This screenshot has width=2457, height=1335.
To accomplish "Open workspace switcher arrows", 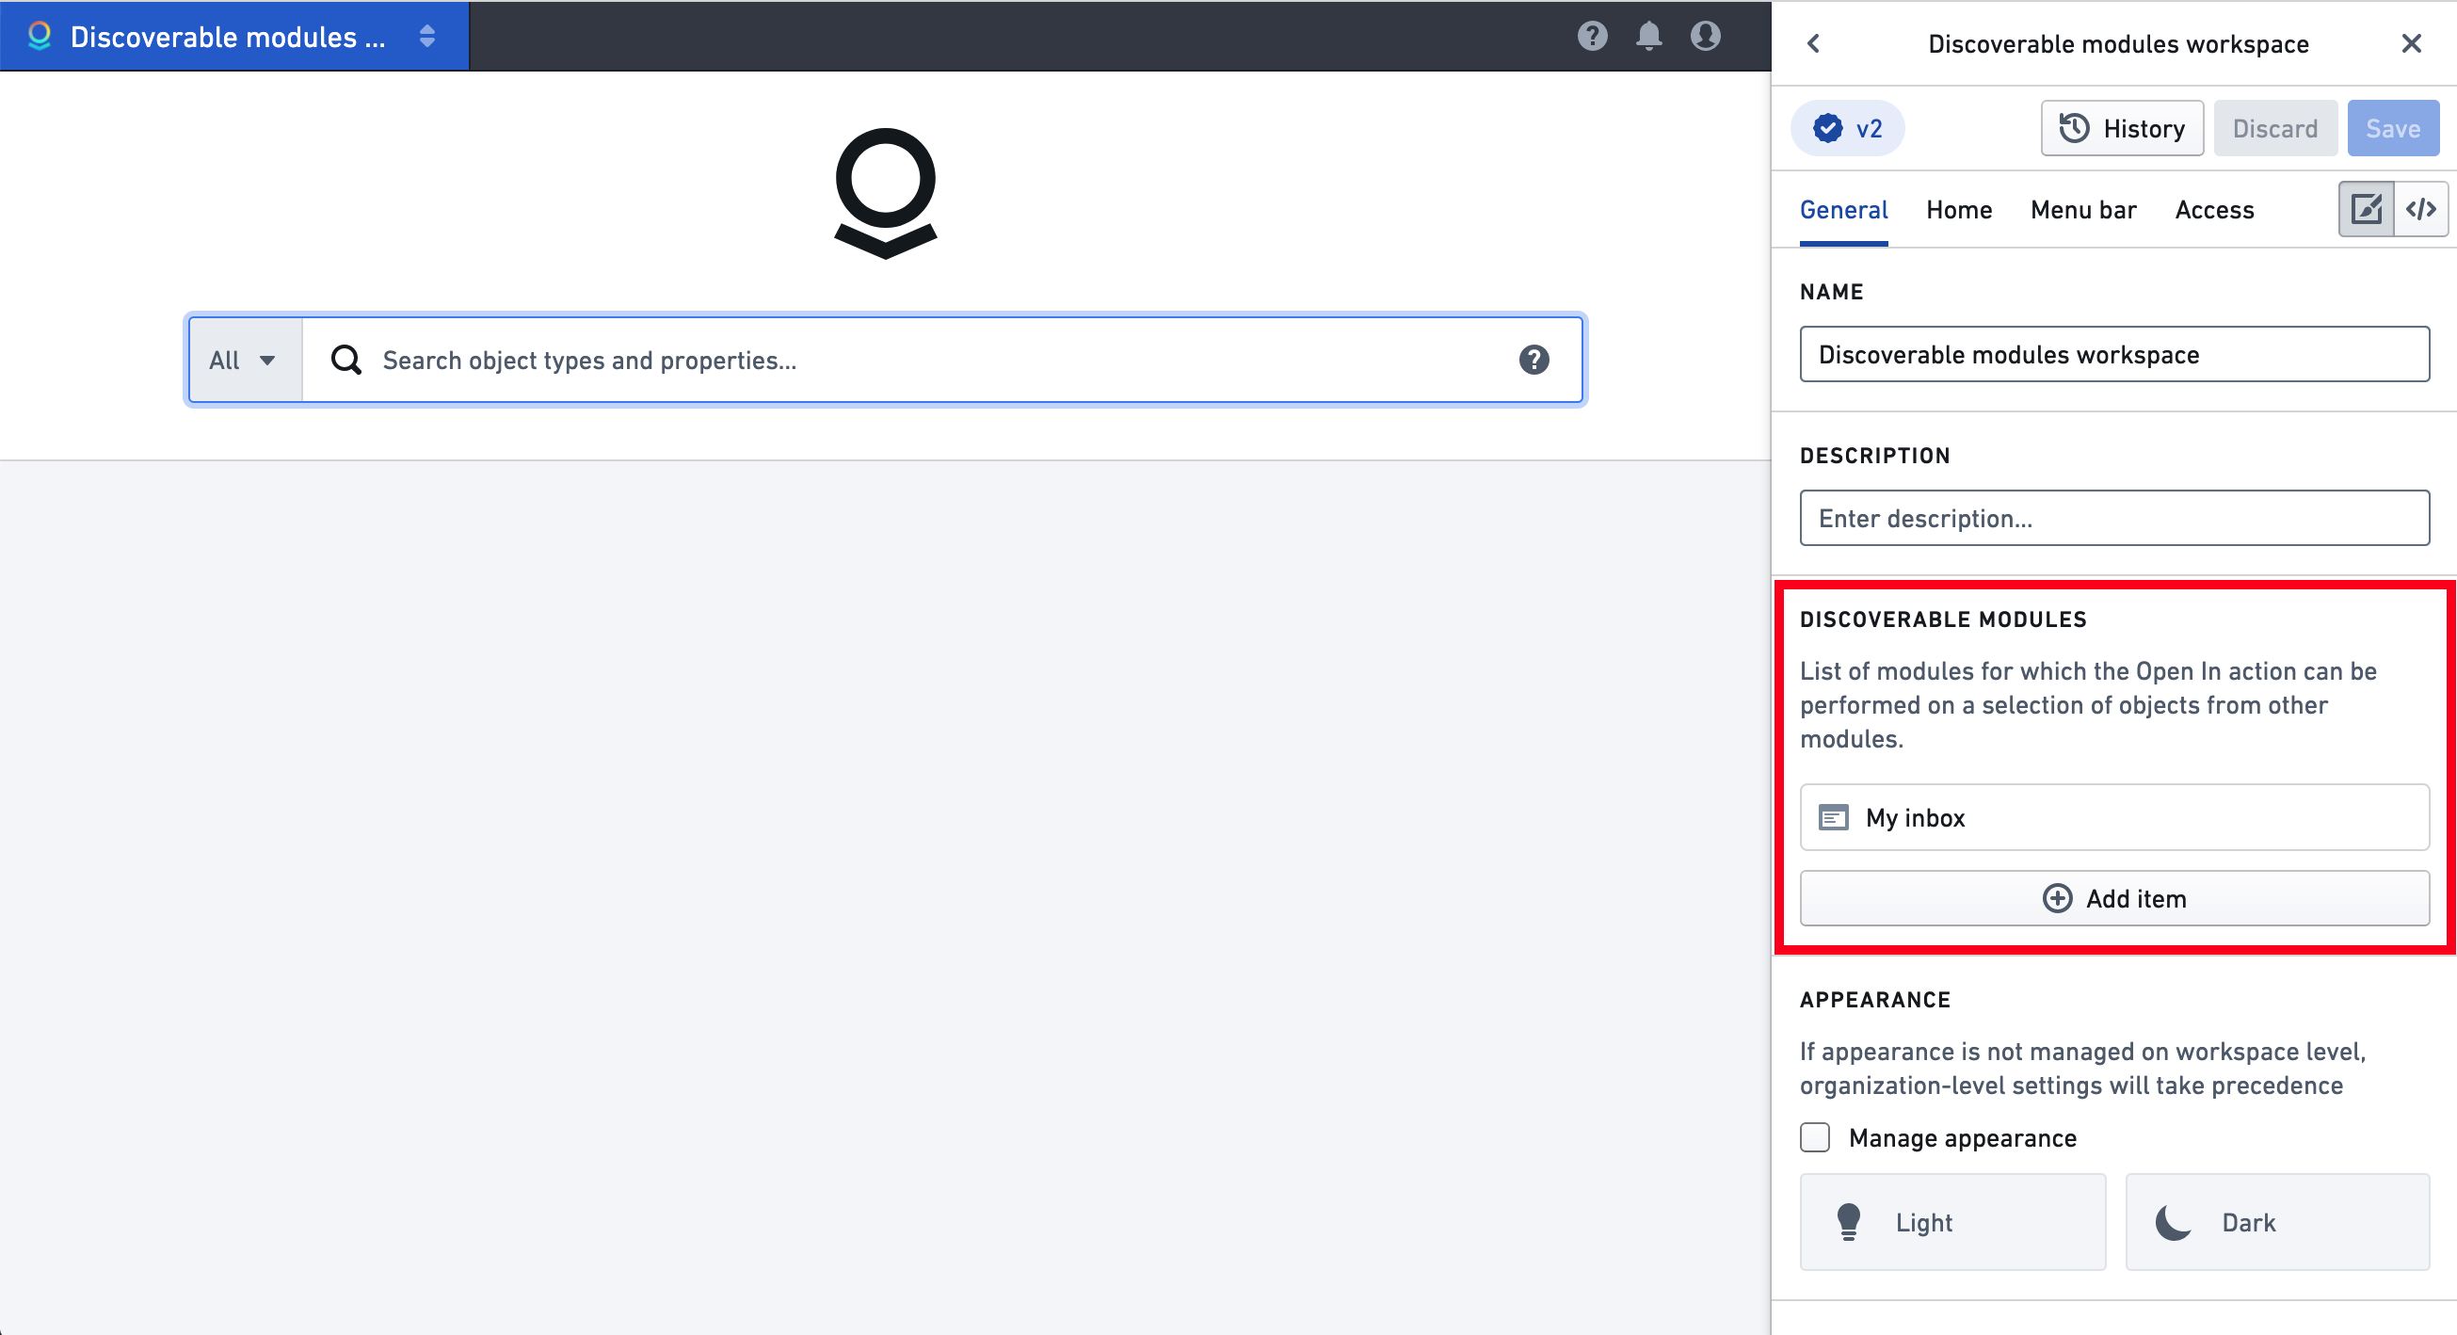I will point(427,36).
